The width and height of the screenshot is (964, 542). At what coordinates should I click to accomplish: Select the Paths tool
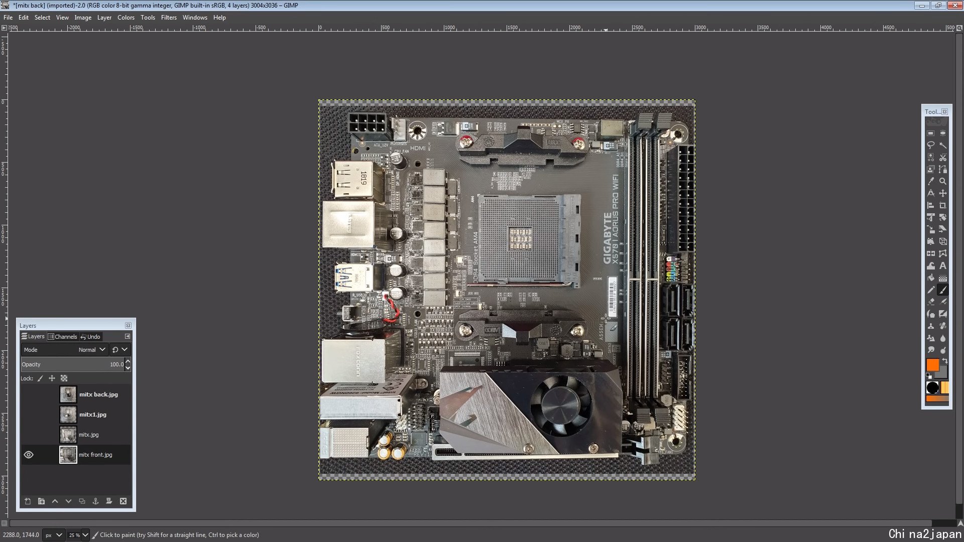point(943,170)
